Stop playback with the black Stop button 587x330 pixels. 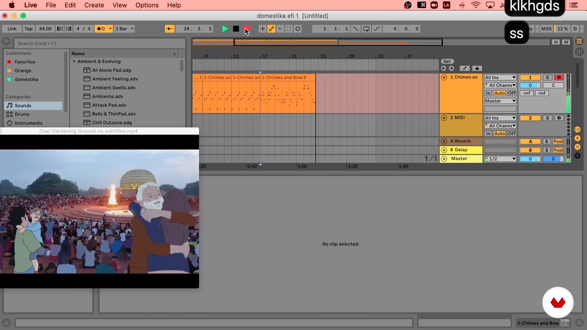(x=236, y=29)
